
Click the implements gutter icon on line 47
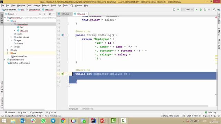coord(63,74)
